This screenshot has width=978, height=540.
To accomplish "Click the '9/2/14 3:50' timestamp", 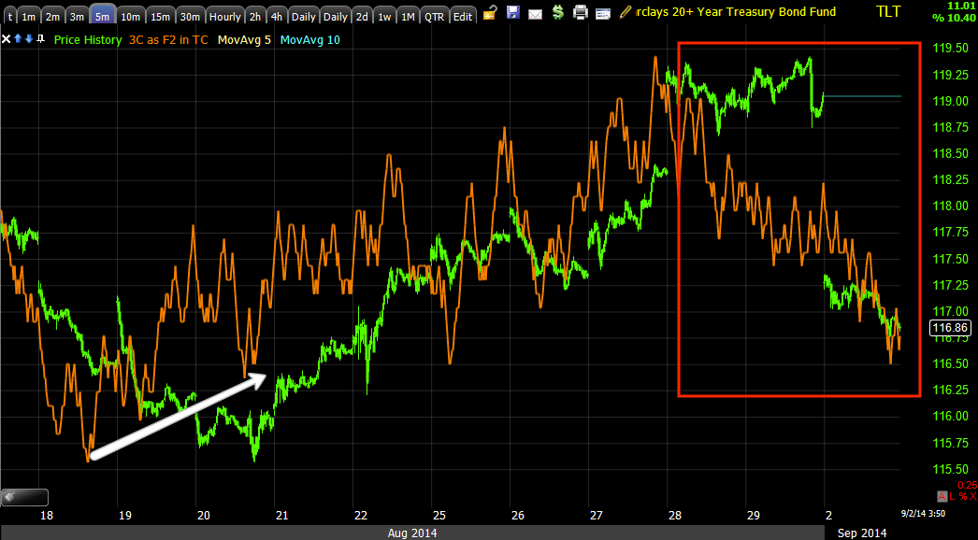I will pos(921,514).
